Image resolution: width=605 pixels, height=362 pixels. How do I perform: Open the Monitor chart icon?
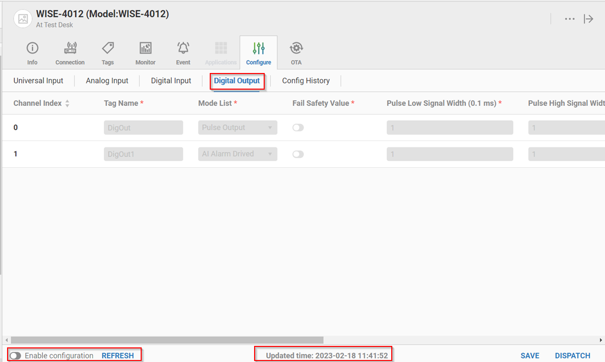[x=145, y=49]
